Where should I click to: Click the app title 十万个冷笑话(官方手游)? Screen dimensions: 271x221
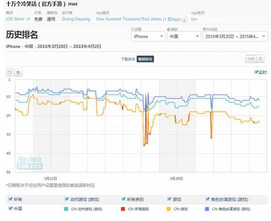coord(36,4)
